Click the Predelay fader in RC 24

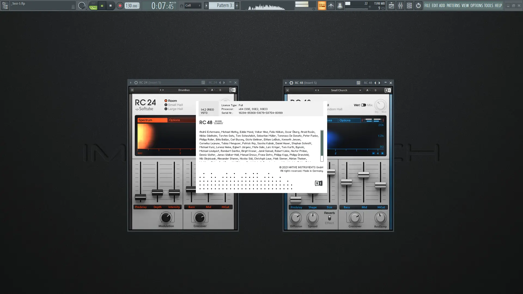[141, 197]
